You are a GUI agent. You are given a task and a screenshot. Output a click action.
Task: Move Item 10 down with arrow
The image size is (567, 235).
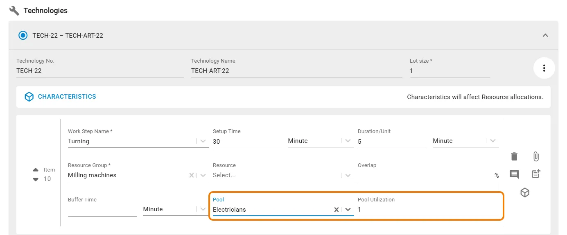coord(36,179)
